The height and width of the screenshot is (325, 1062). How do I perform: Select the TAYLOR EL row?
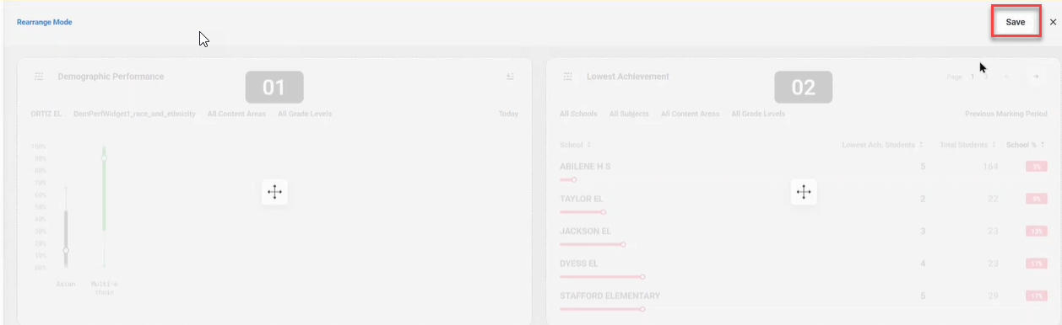point(803,203)
